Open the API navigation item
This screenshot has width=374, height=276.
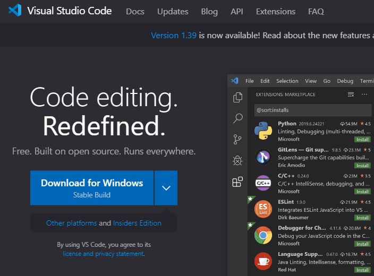click(236, 12)
